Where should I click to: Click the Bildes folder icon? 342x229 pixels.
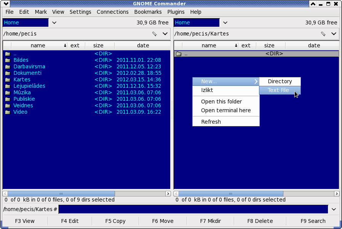pos(8,60)
